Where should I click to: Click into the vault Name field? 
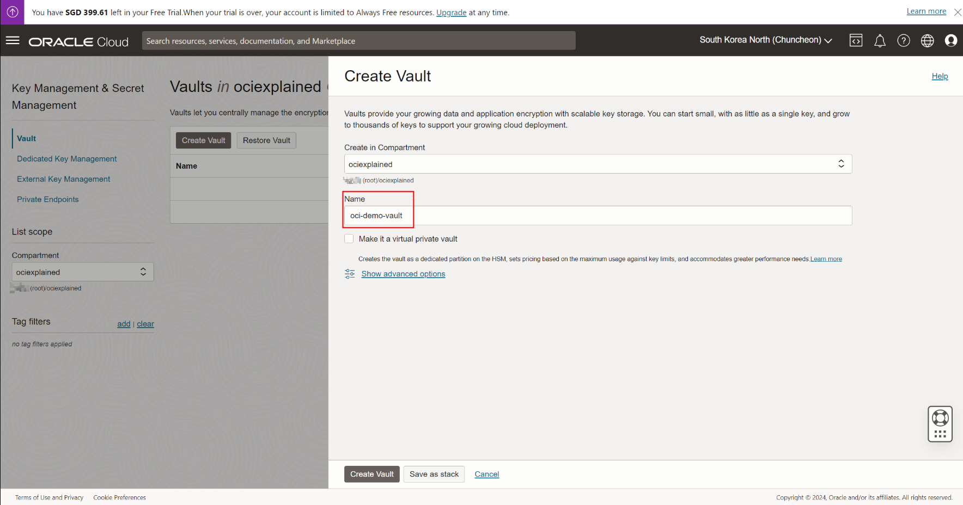(598, 215)
